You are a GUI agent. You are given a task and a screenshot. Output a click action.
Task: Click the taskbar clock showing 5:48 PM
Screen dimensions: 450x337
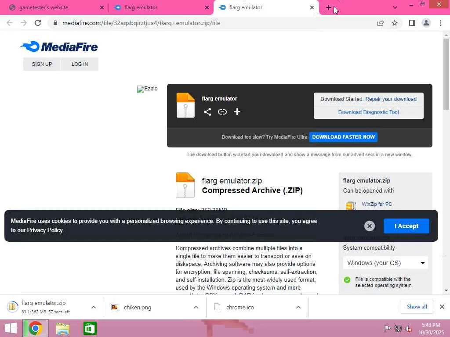[x=431, y=328]
